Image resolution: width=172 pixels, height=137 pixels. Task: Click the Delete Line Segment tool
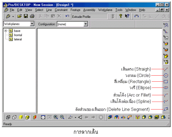click(166, 109)
